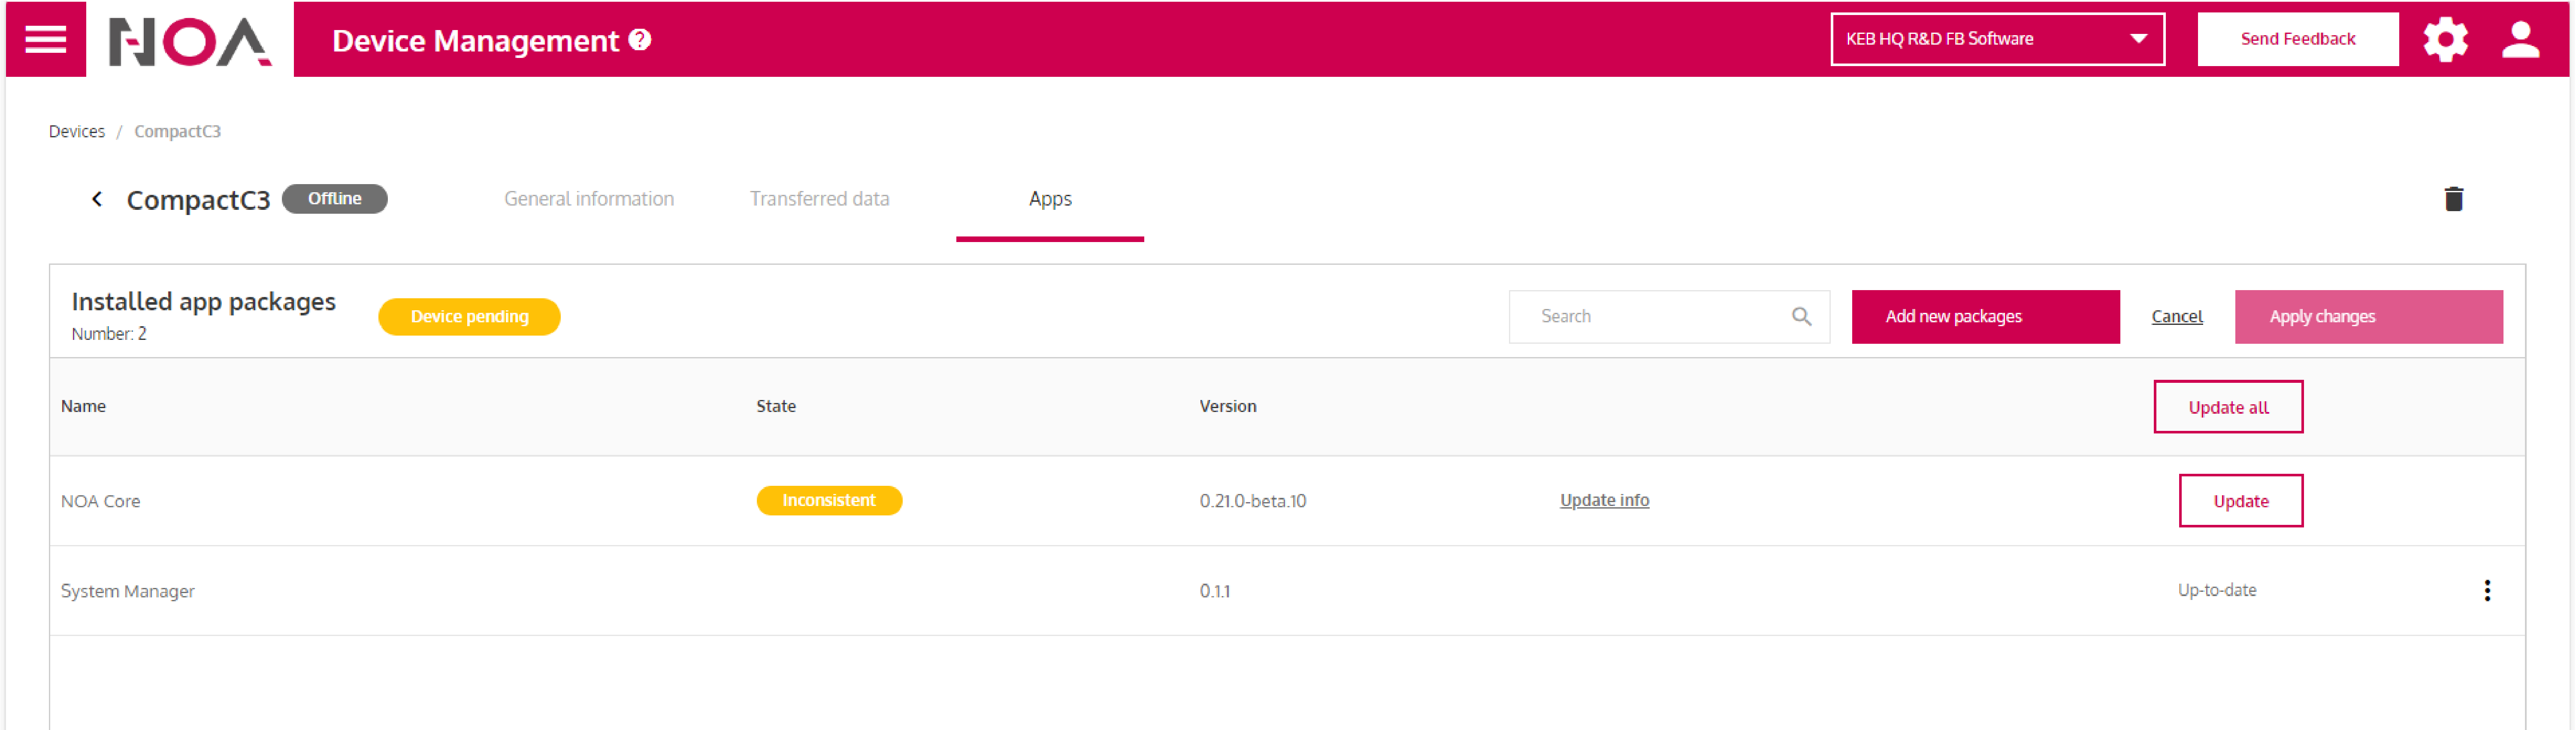Click the NOA logo
The width and height of the screenshot is (2576, 730).
(x=189, y=41)
